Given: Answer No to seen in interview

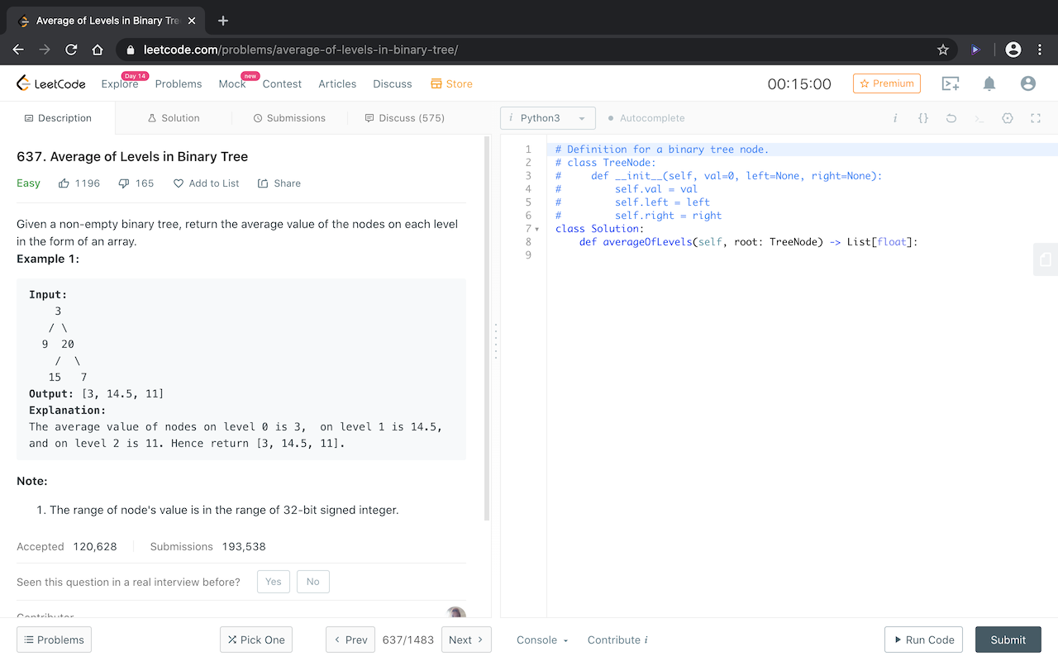Looking at the screenshot, I should 312,582.
